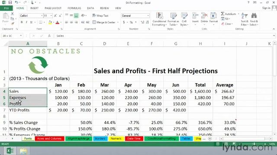Apply Accounting dollar format icon
This screenshot has height=155, width=277.
[x=124, y=22]
